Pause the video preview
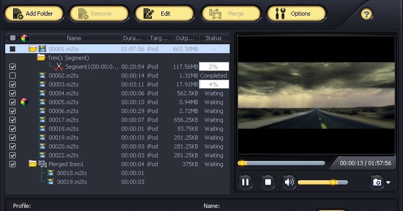 [x=245, y=182]
